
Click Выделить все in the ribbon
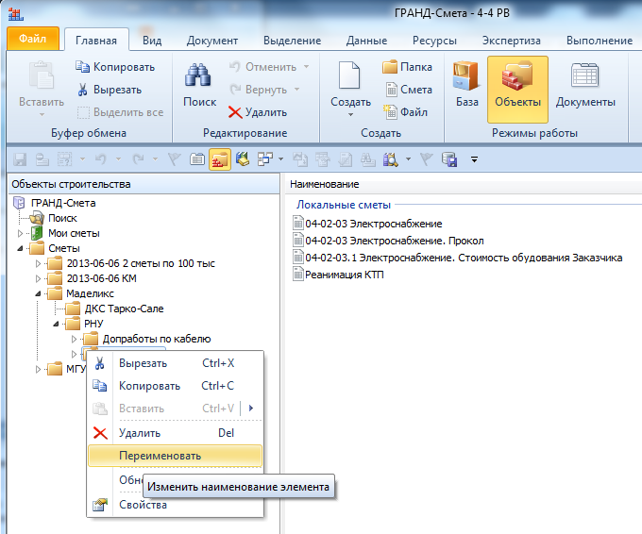(x=121, y=112)
